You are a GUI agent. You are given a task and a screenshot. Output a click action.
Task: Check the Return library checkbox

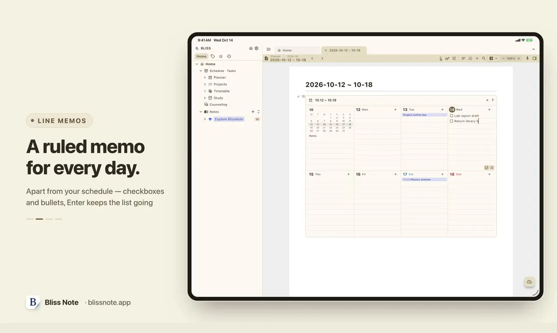point(452,121)
